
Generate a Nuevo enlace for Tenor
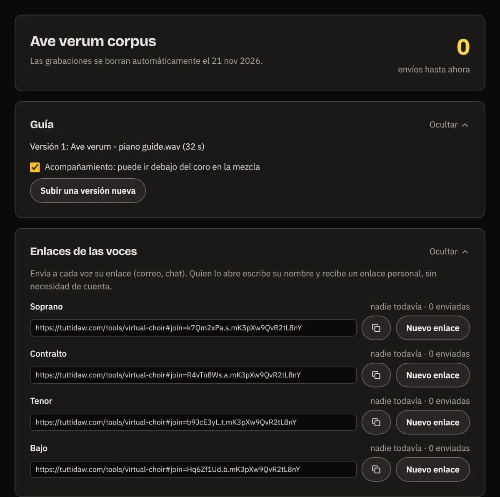click(432, 422)
